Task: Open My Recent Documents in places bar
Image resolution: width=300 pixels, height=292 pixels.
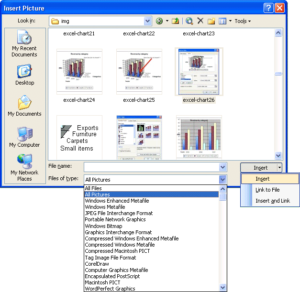Action: coord(24,43)
